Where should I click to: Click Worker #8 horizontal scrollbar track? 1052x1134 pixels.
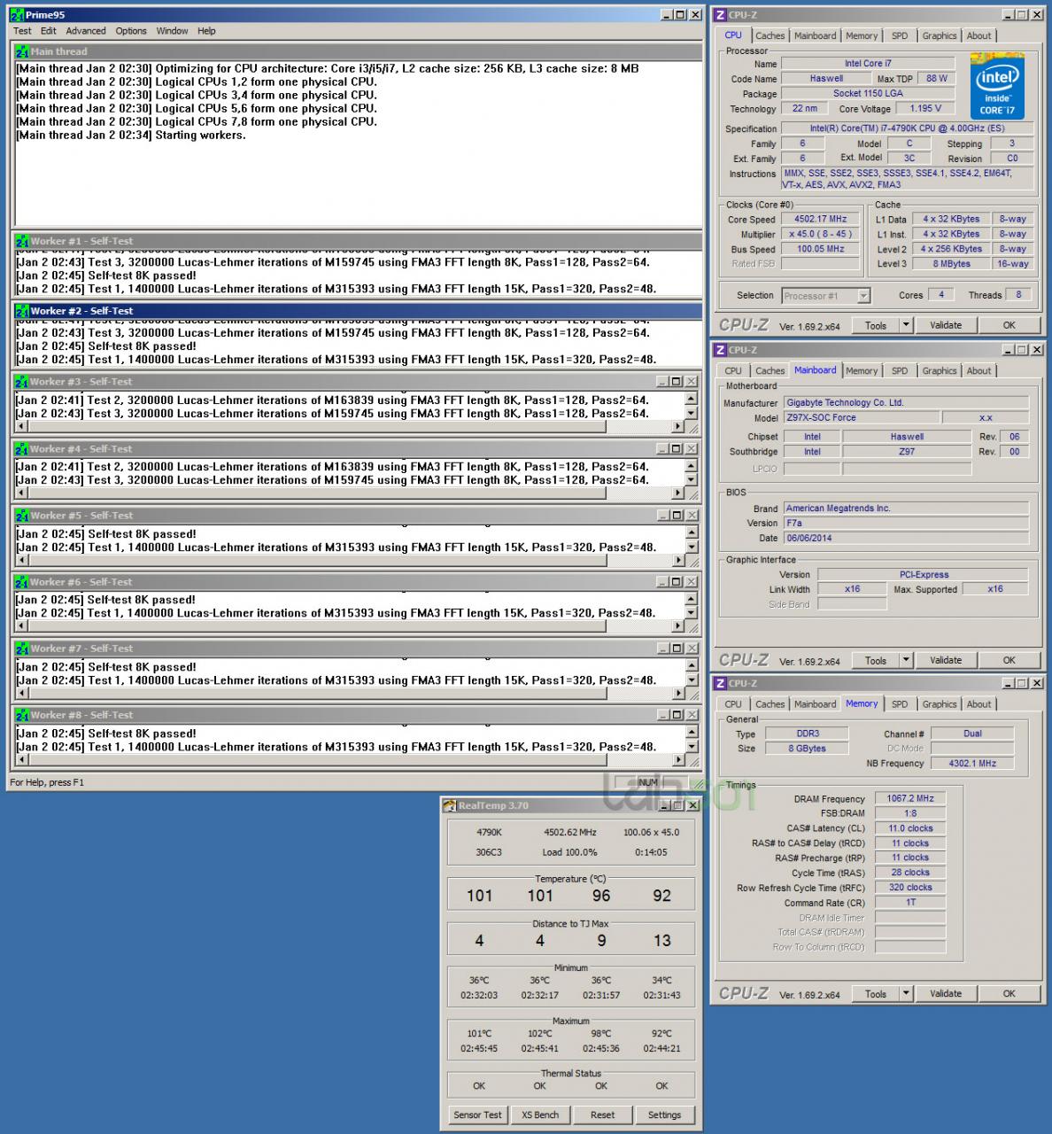pos(348,760)
